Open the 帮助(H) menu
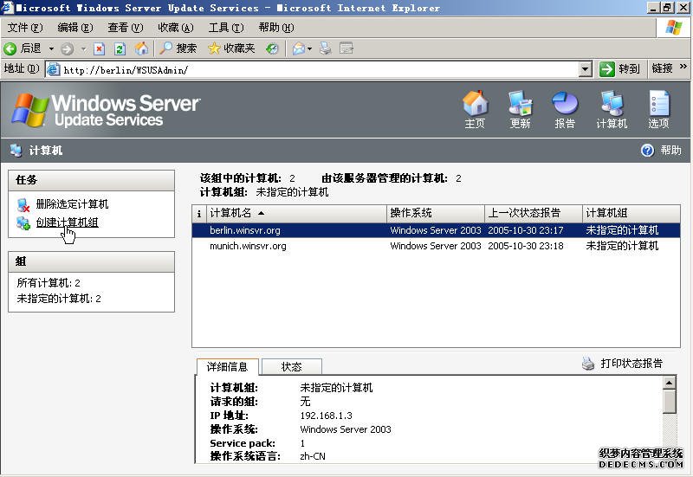693x477 pixels. tap(276, 28)
